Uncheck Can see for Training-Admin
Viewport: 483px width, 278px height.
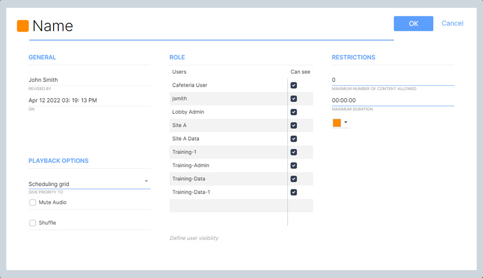294,166
